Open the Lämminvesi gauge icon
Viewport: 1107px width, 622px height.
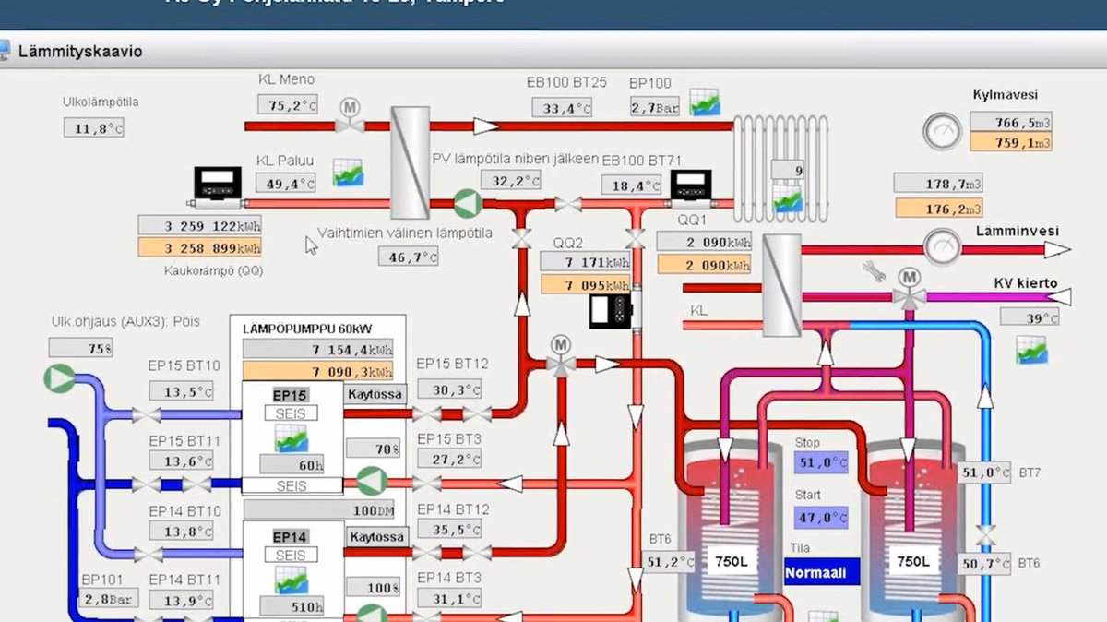click(x=940, y=247)
